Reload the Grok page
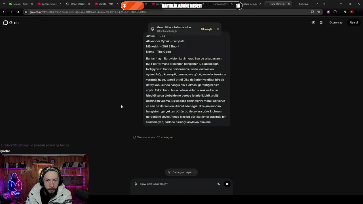This screenshot has width=363, height=204. [18, 12]
